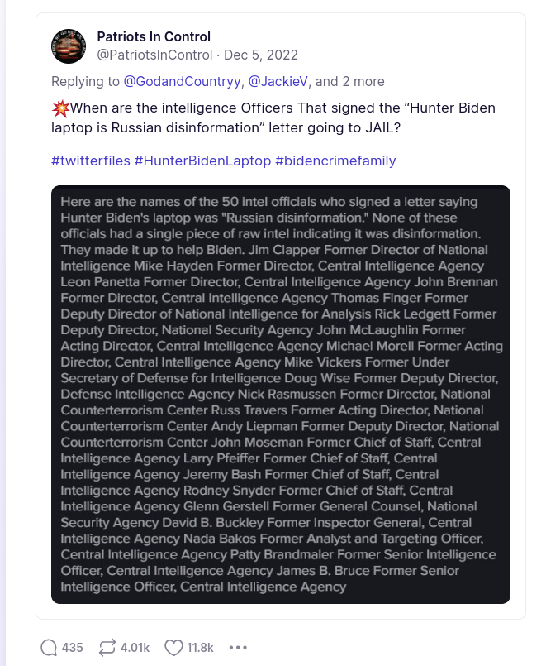The width and height of the screenshot is (546, 666).
Task: Click the post text about intelligence officers
Action: pos(273,117)
